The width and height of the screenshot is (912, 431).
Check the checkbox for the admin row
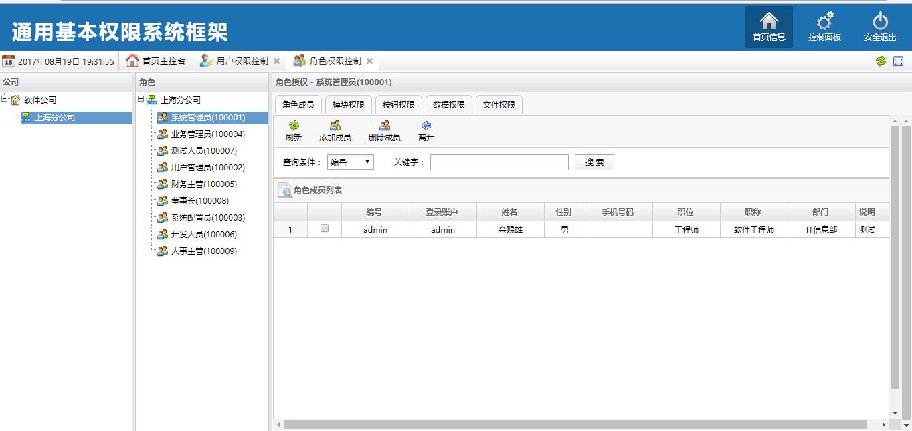[x=325, y=229]
